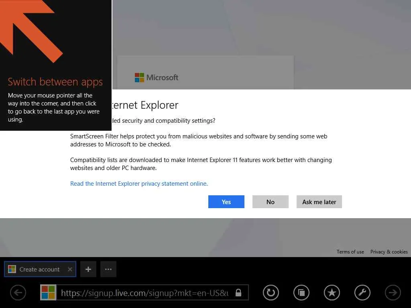The image size is (411, 308).
Task: Open tab tools with the ellipsis button
Action: coord(108,269)
